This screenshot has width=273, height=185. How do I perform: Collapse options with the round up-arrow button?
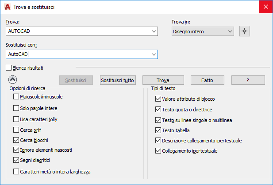13,80
